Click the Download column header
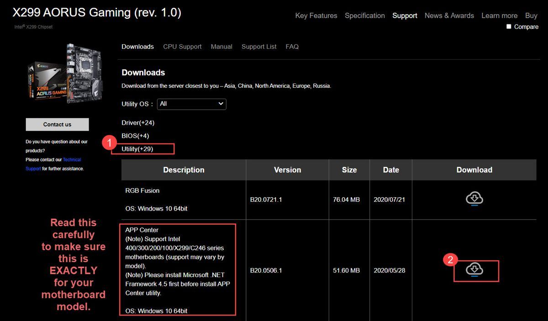The image size is (548, 321). [474, 170]
